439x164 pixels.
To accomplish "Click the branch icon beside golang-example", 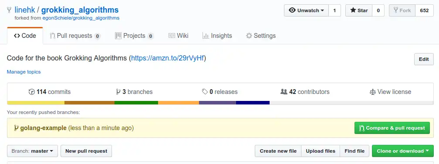I will (x=16, y=128).
